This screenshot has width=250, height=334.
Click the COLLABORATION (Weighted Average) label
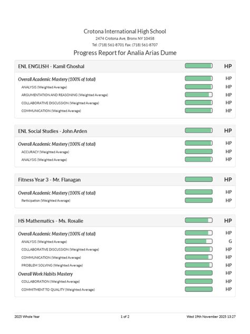tap(51, 282)
